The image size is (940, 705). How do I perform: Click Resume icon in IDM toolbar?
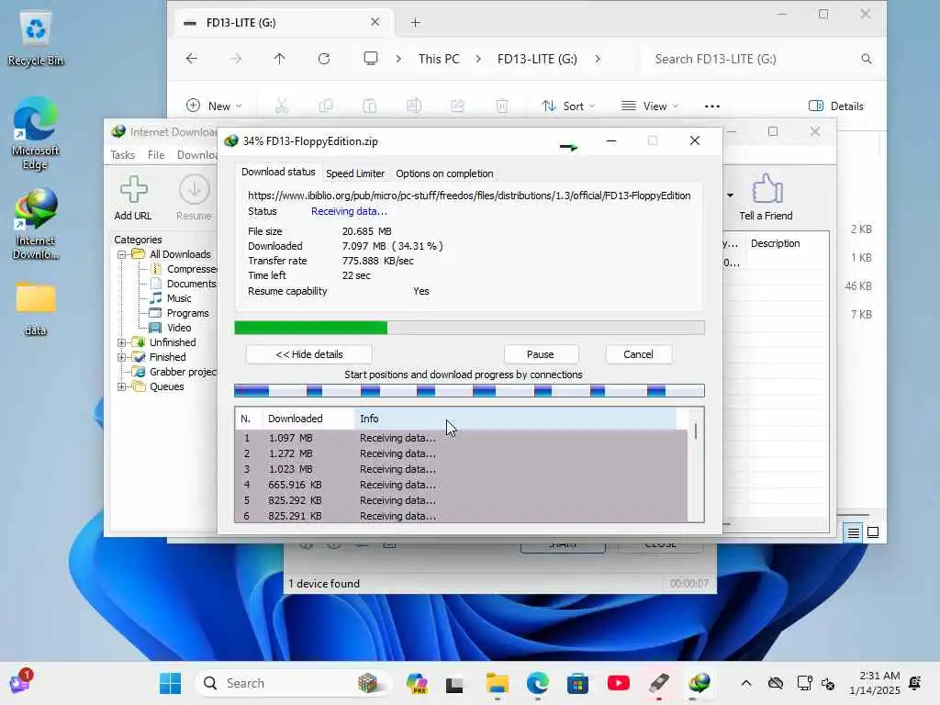click(x=195, y=190)
